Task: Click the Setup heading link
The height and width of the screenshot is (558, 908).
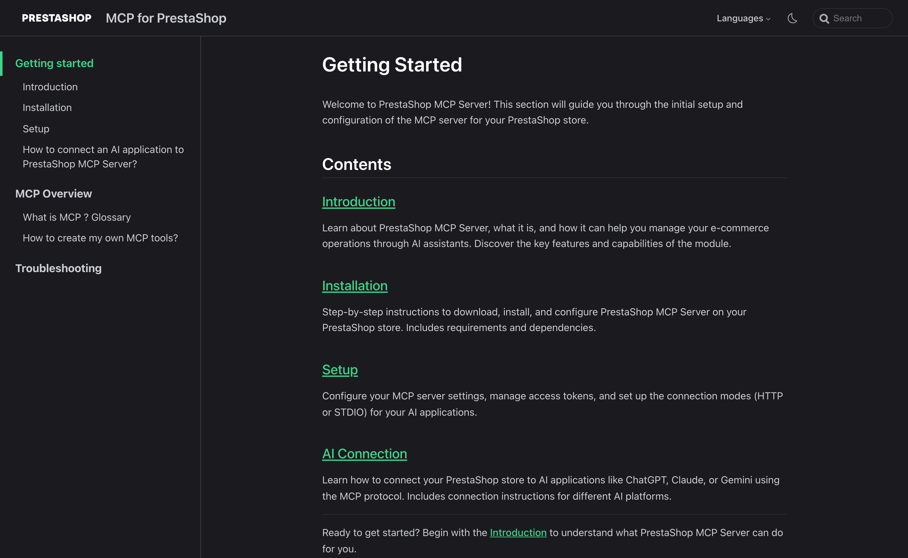Action: pyautogui.click(x=340, y=370)
